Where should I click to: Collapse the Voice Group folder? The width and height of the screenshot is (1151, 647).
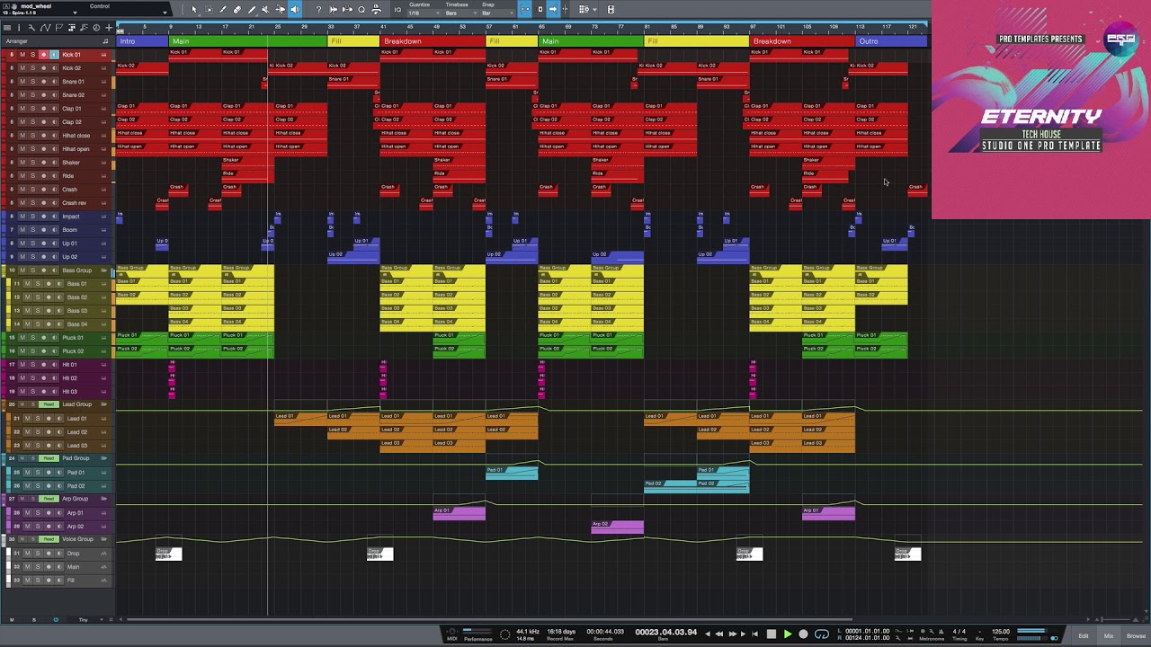pos(103,539)
